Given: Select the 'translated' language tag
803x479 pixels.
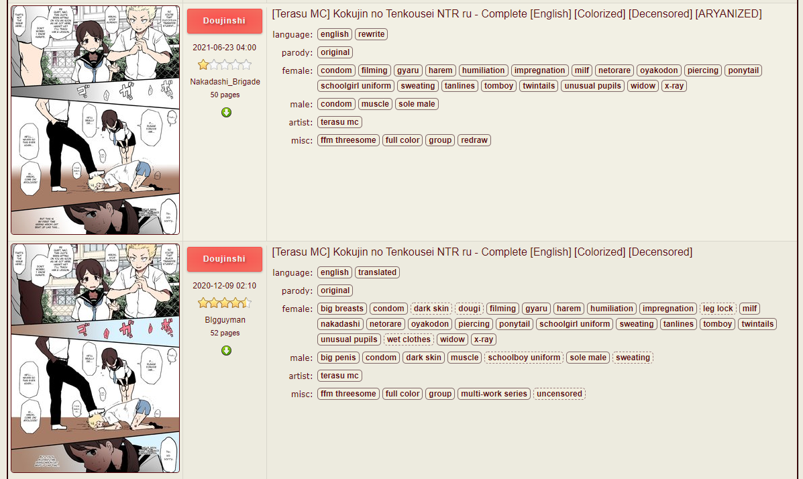Looking at the screenshot, I should tap(377, 272).
